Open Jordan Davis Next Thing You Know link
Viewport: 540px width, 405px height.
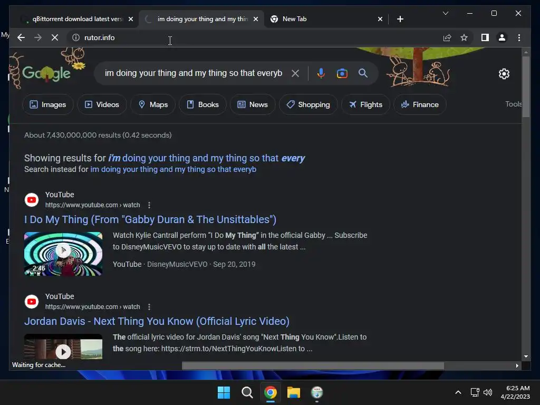pos(157,321)
